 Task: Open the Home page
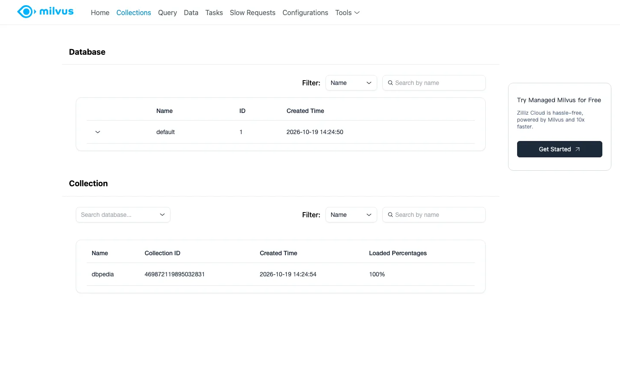(100, 13)
